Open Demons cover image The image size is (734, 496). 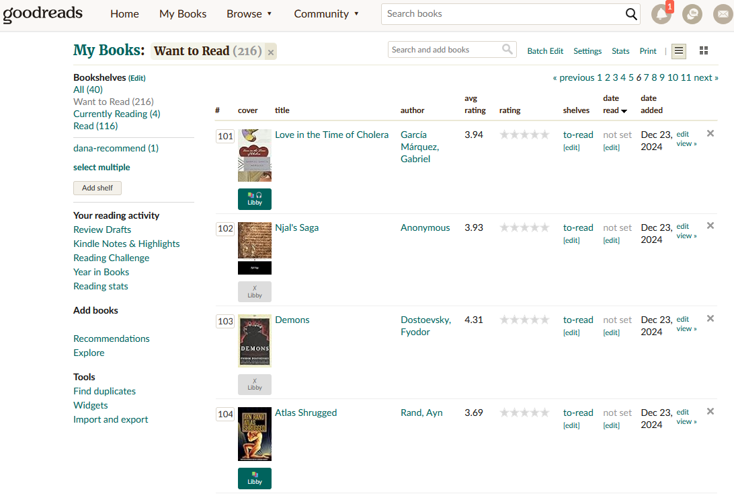point(255,341)
